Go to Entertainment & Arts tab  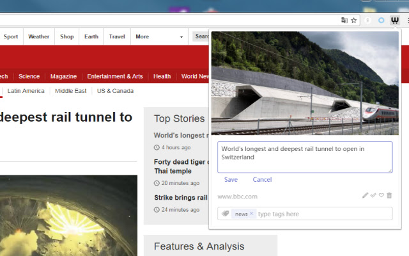click(115, 76)
